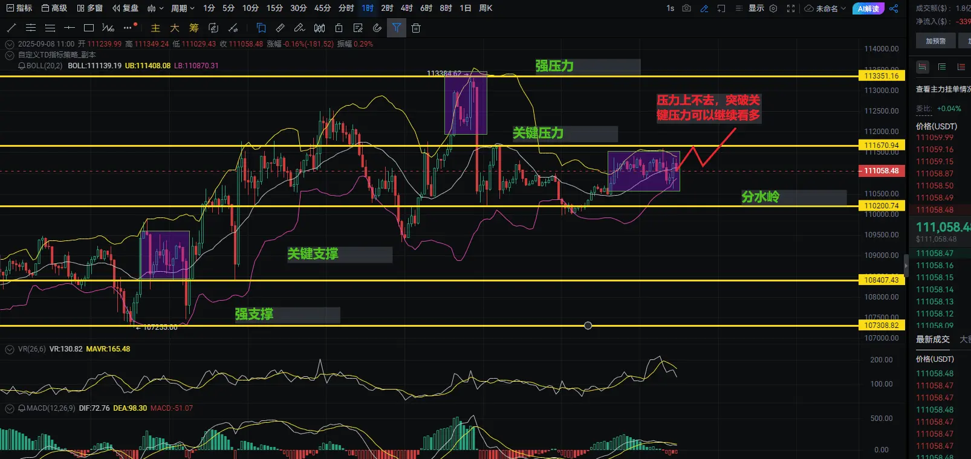Click the add-window square plus icon
971x459 pixels.
coord(721,8)
